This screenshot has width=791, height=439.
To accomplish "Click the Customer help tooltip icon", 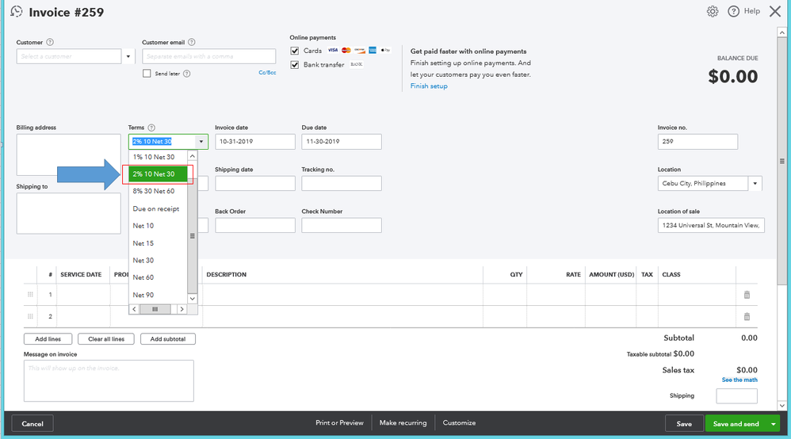I will 50,42.
